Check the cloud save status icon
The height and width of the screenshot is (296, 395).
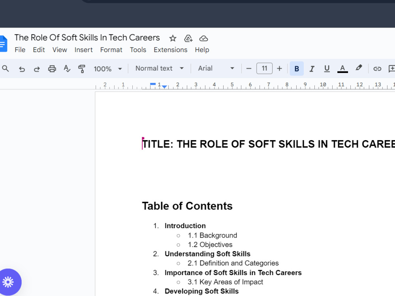pyautogui.click(x=203, y=38)
